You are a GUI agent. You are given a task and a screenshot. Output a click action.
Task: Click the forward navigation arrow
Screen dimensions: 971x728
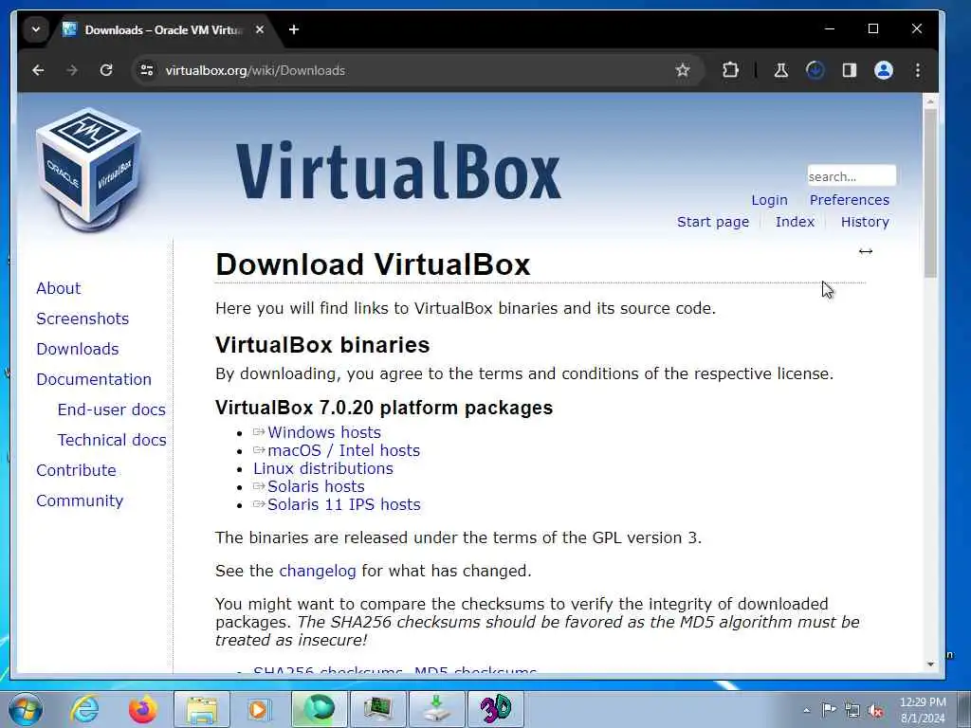(x=72, y=70)
